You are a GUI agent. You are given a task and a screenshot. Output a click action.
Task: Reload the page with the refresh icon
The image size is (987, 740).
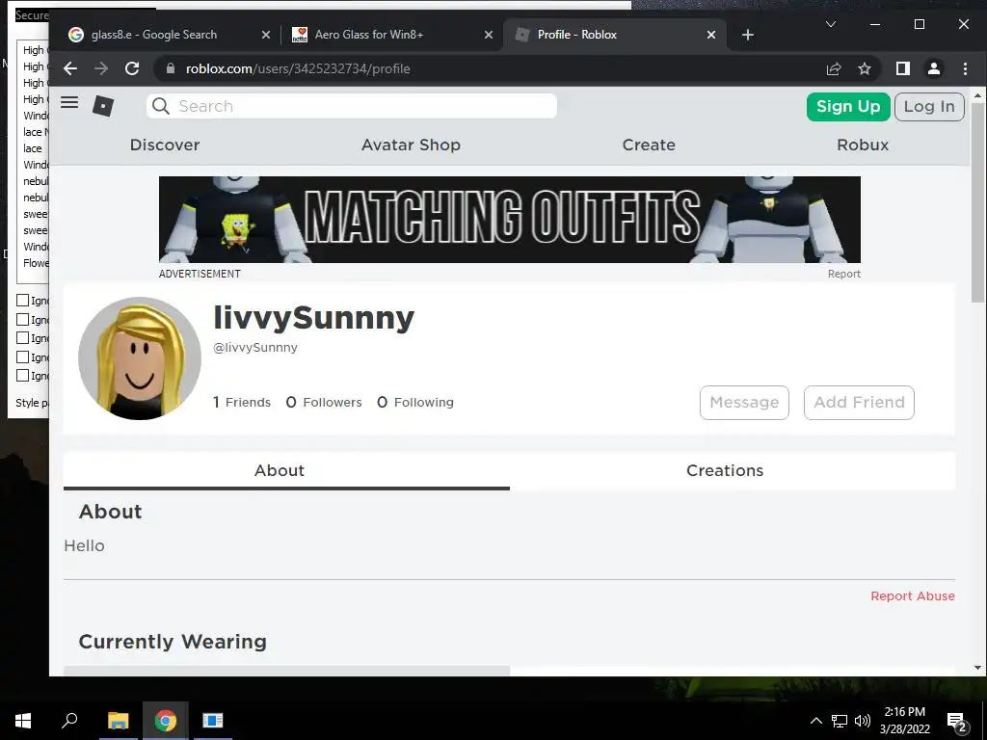131,68
